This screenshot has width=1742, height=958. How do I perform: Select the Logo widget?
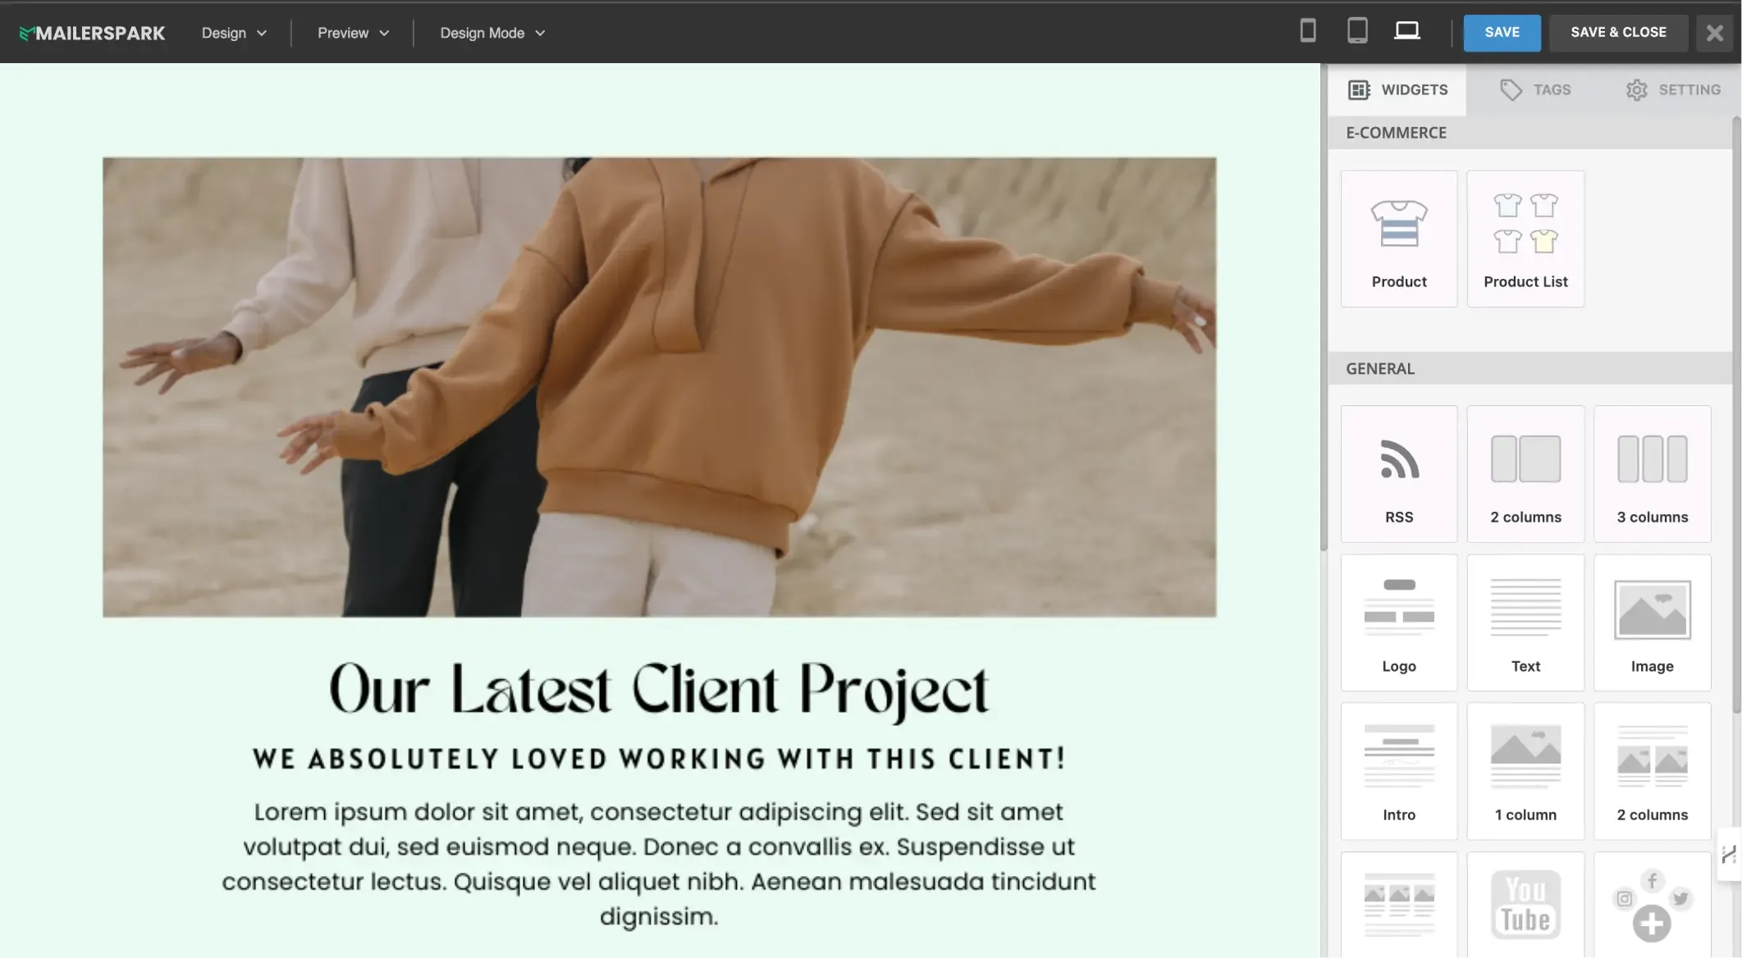(1398, 623)
